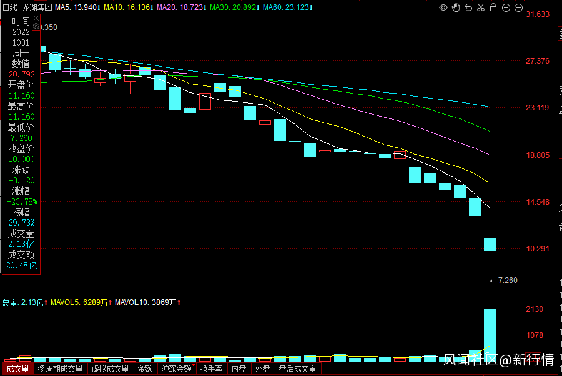Click the MAVOL5: 6289万 label
The height and width of the screenshot is (376, 562).
tap(81, 302)
